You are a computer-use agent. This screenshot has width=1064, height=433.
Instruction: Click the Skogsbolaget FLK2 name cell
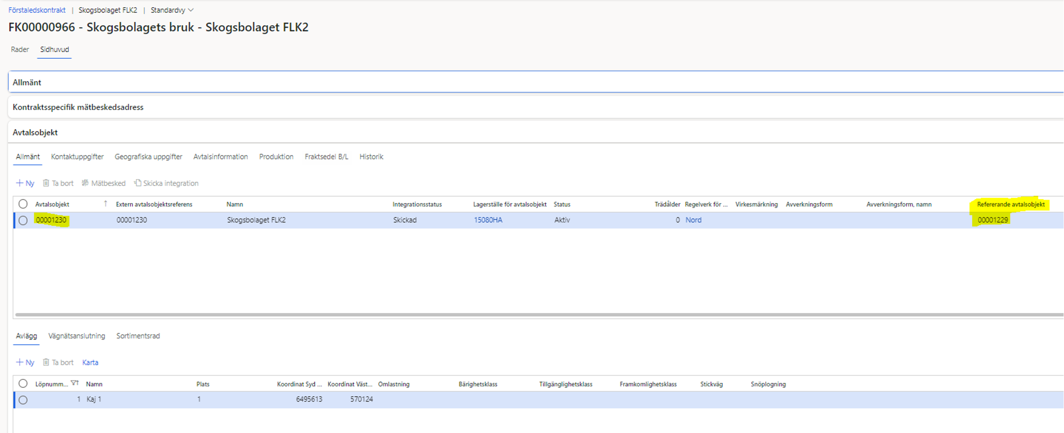(256, 220)
